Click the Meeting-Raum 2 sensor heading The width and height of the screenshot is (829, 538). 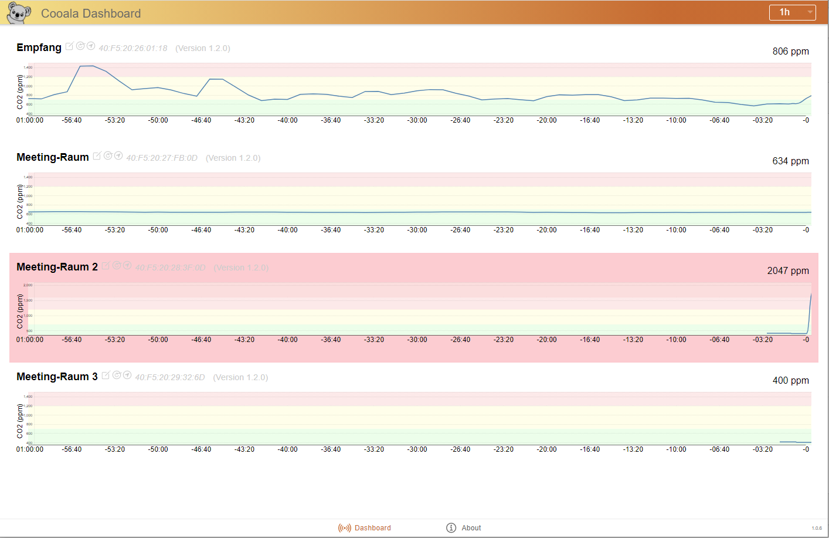pyautogui.click(x=57, y=267)
